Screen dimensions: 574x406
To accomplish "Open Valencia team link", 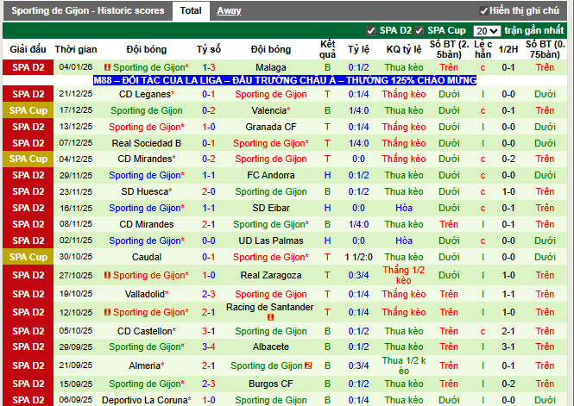I will pos(271,110).
